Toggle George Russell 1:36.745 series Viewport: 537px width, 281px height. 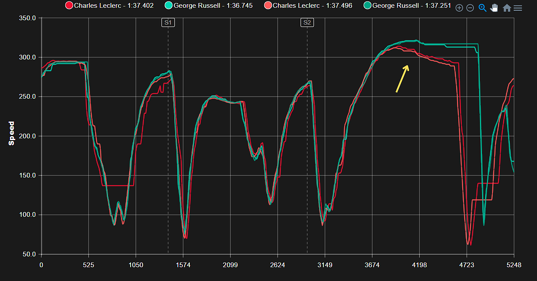click(x=209, y=6)
